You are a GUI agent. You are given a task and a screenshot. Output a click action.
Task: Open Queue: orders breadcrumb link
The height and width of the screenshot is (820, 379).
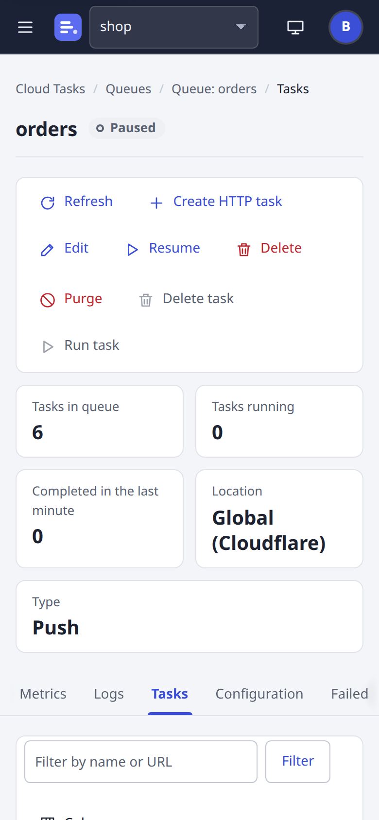tap(214, 89)
